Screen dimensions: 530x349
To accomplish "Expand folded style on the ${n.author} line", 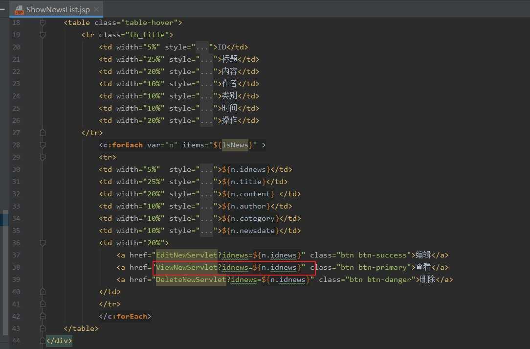I will [206, 206].
